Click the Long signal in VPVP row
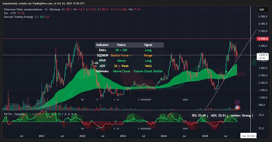 coord(148,61)
